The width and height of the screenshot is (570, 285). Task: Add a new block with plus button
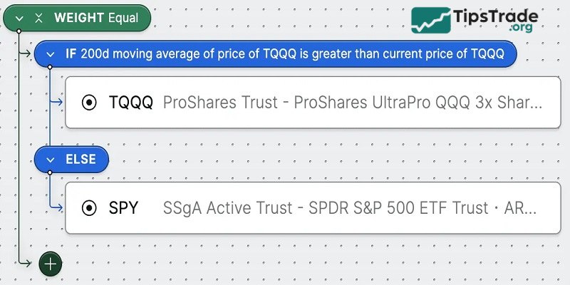(51, 263)
